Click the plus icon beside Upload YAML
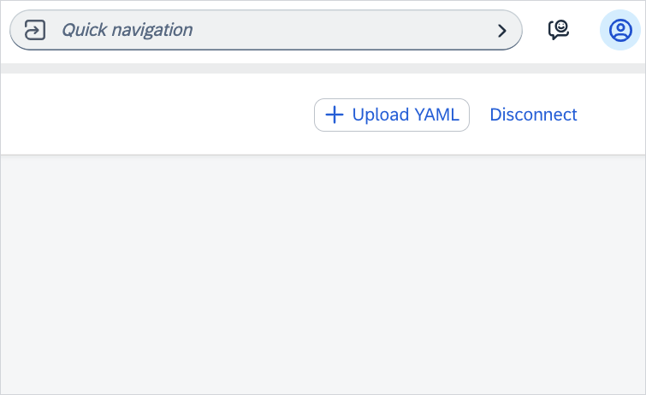 click(335, 115)
